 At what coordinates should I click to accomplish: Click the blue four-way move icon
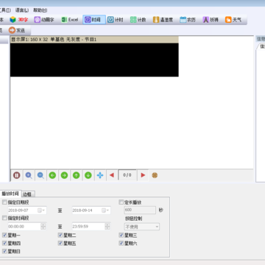(x=100, y=175)
